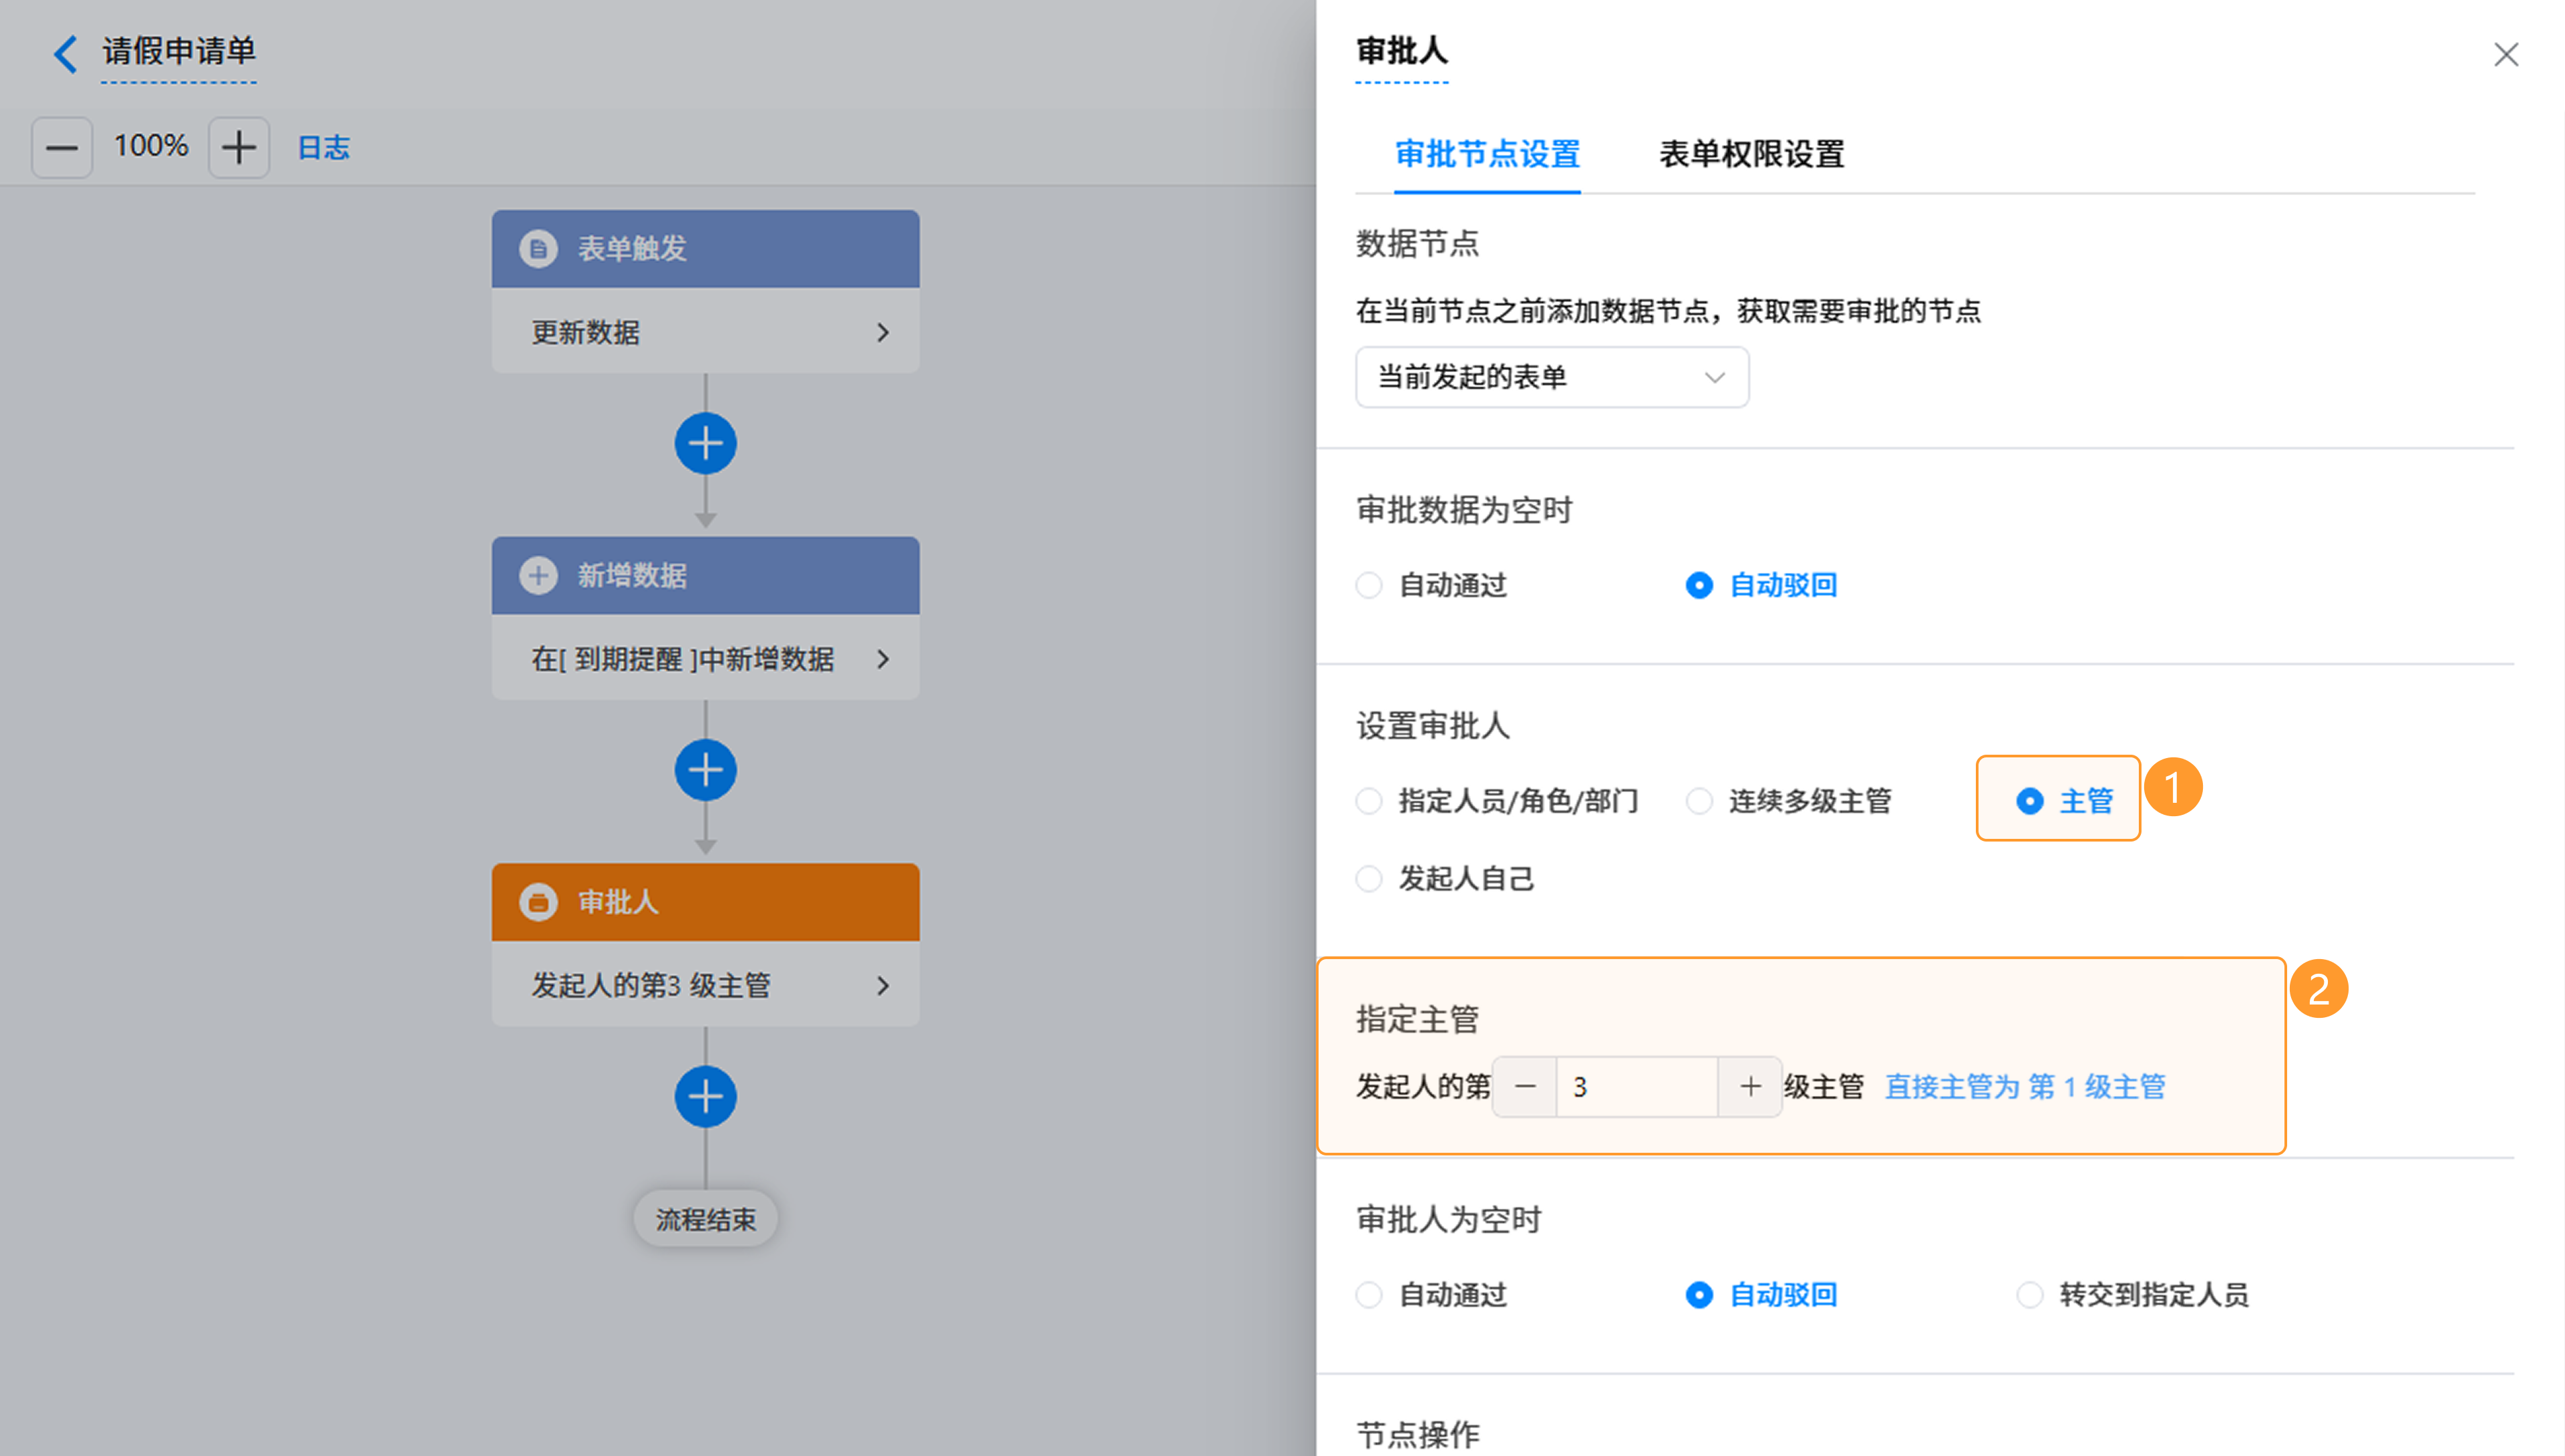
Task: Switch to 表单权限设置 tab
Action: point(1751,154)
